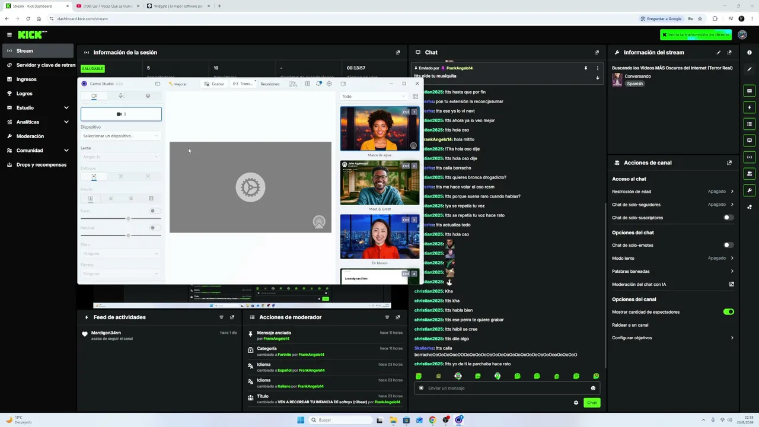Open Camo Studio from the taskbar
The width and height of the screenshot is (759, 427).
(459, 420)
